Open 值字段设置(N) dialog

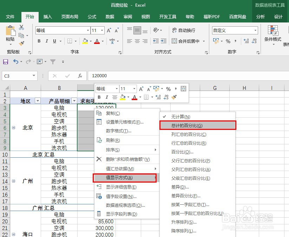coord(127,197)
